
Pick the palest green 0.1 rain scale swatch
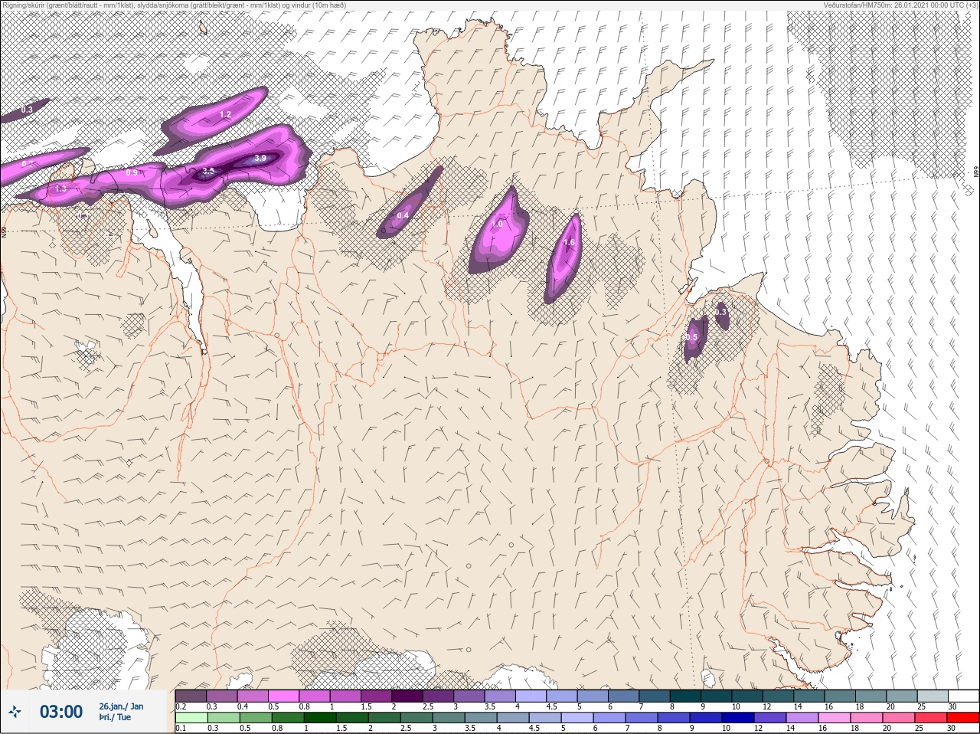coord(191,718)
